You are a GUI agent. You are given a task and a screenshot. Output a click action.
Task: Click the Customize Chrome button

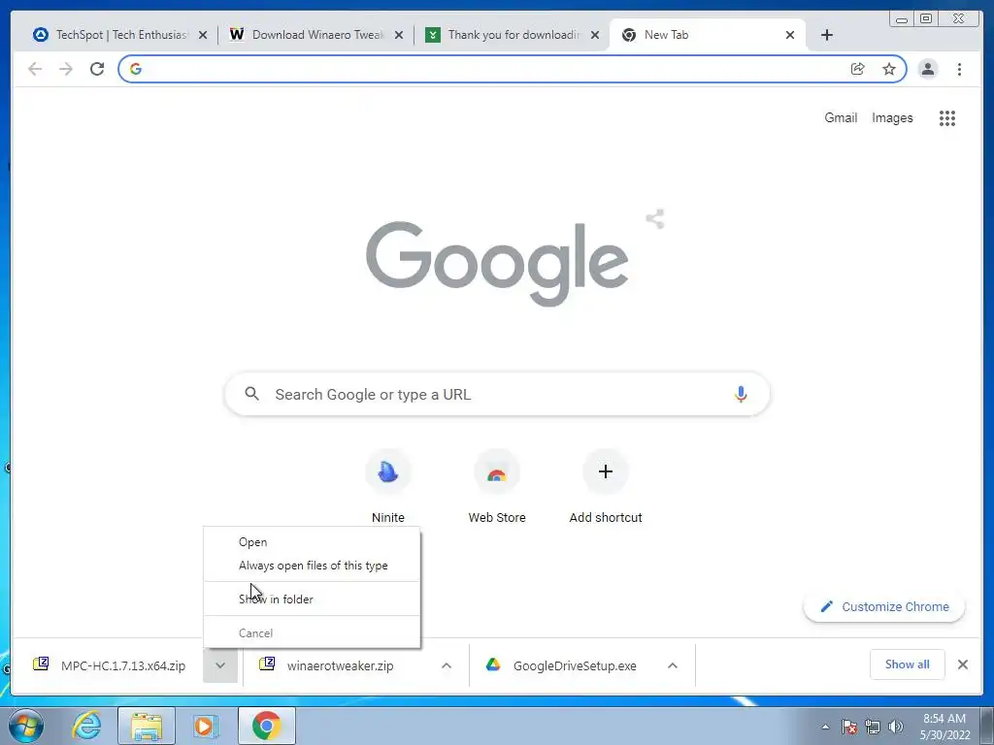point(884,606)
